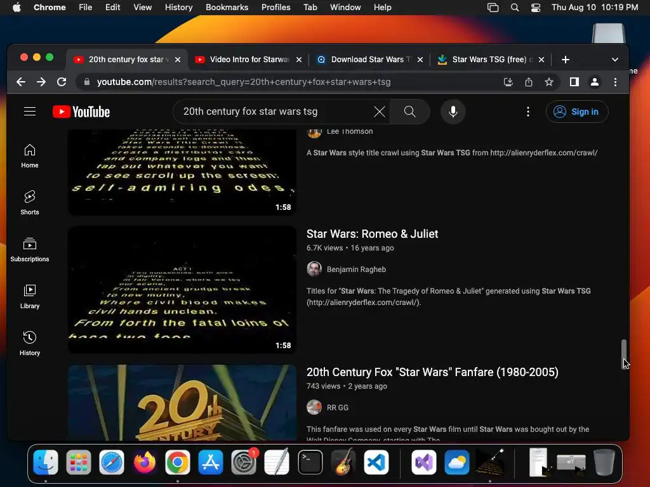The height and width of the screenshot is (487, 650).
Task: Click in the YouTube search field
Action: [274, 112]
